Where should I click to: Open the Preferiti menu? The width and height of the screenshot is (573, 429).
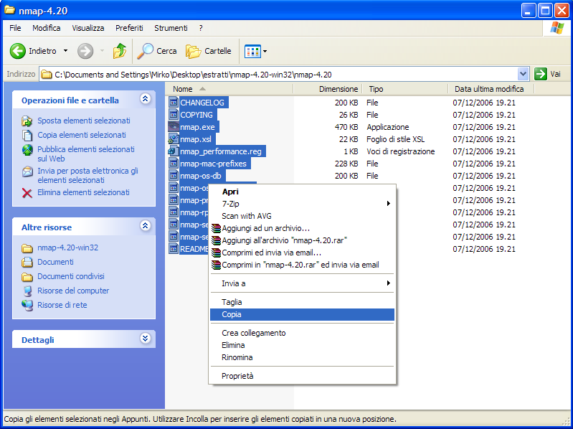pos(129,28)
